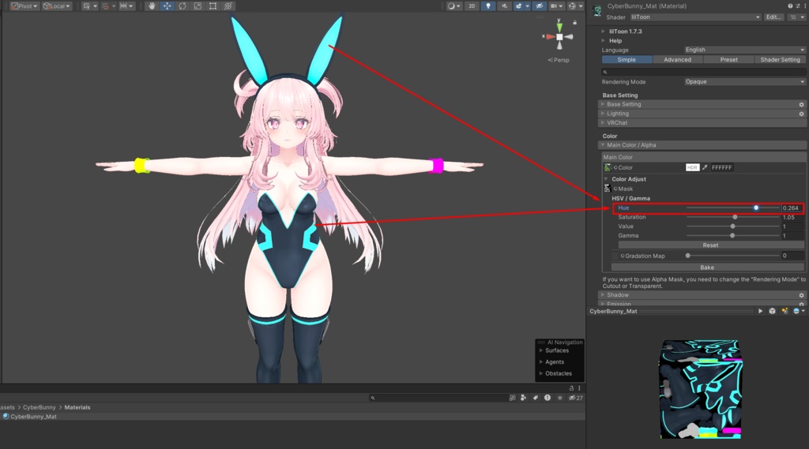Change material preview mesh shape icon

(x=773, y=312)
